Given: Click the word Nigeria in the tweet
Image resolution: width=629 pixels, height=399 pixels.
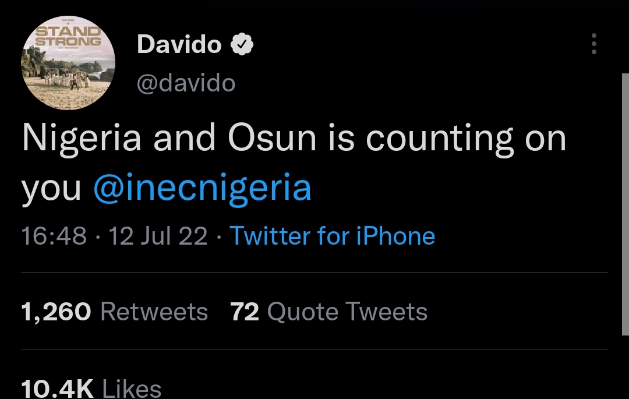Looking at the screenshot, I should [82, 139].
